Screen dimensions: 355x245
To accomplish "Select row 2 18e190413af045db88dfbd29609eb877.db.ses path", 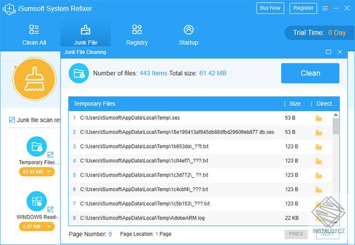I will [x=177, y=132].
